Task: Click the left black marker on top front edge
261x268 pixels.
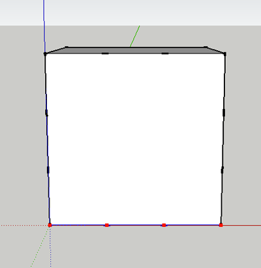Action: point(105,53)
